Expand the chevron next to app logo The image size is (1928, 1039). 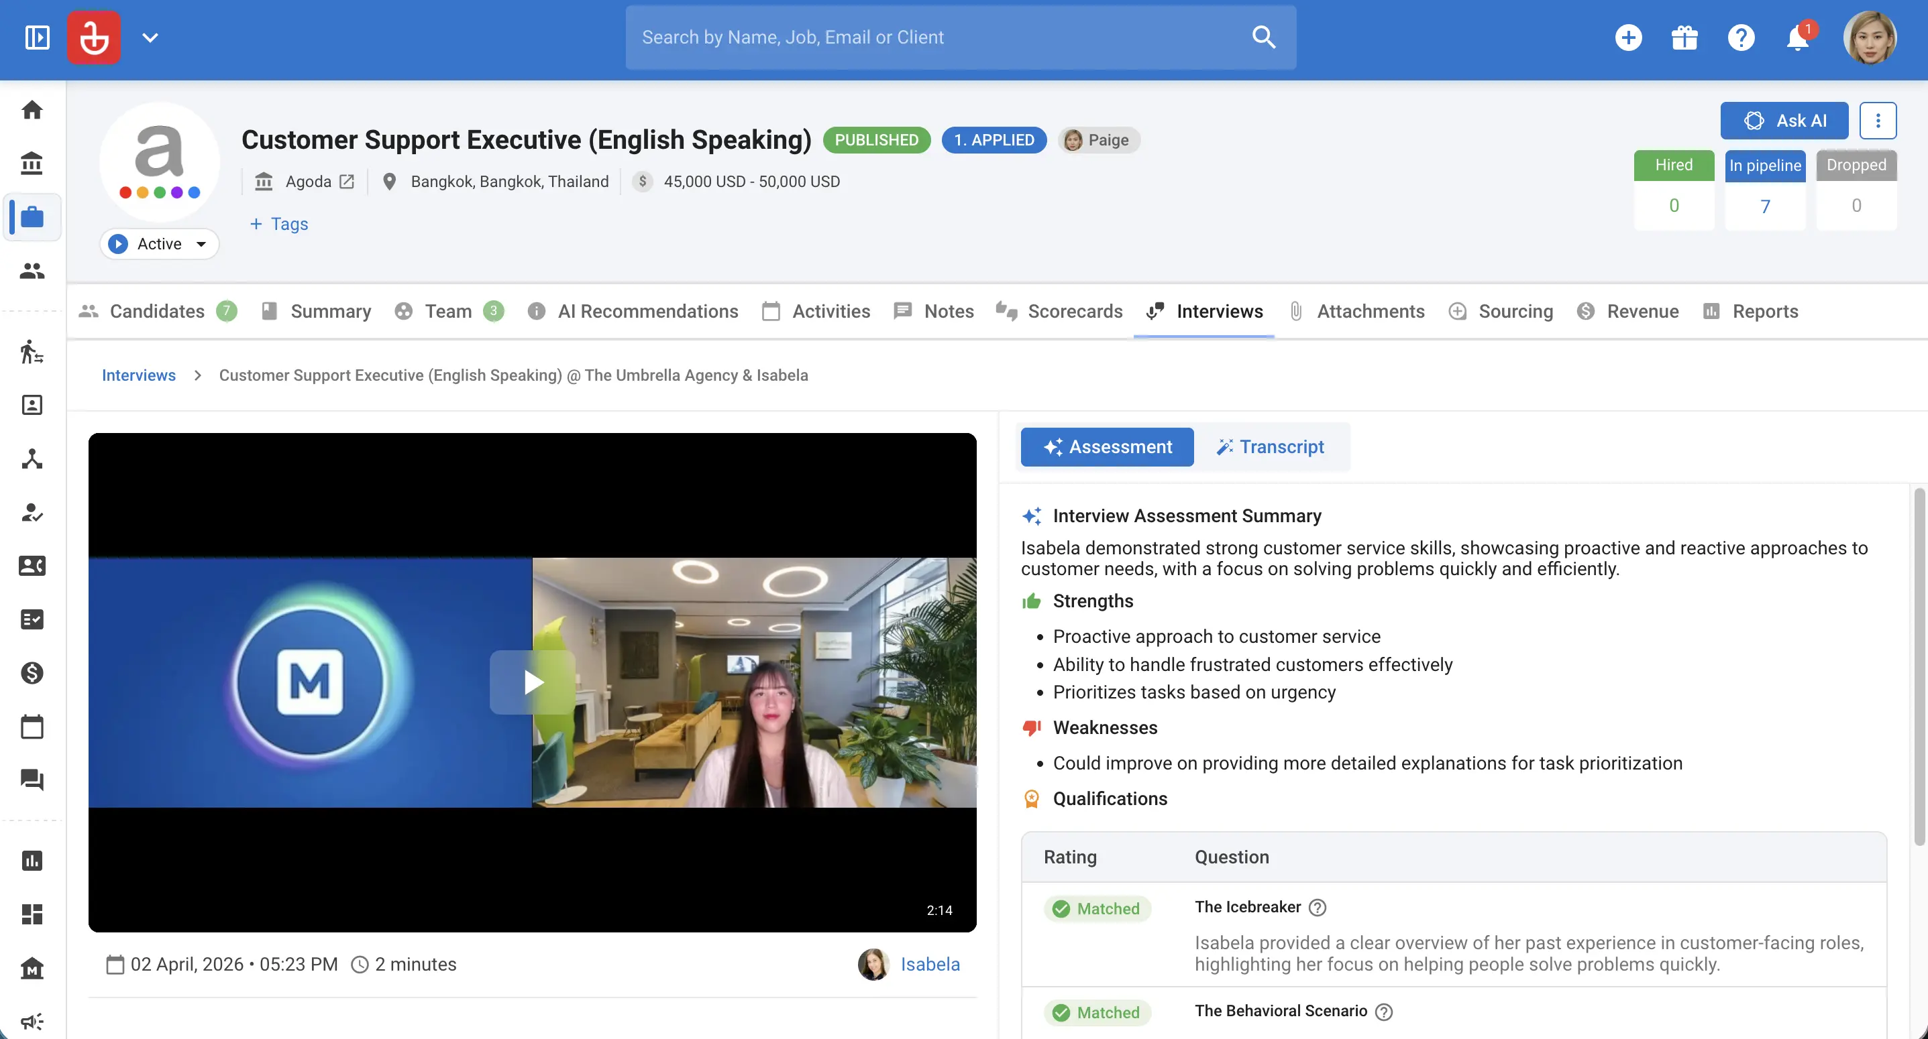pyautogui.click(x=150, y=38)
